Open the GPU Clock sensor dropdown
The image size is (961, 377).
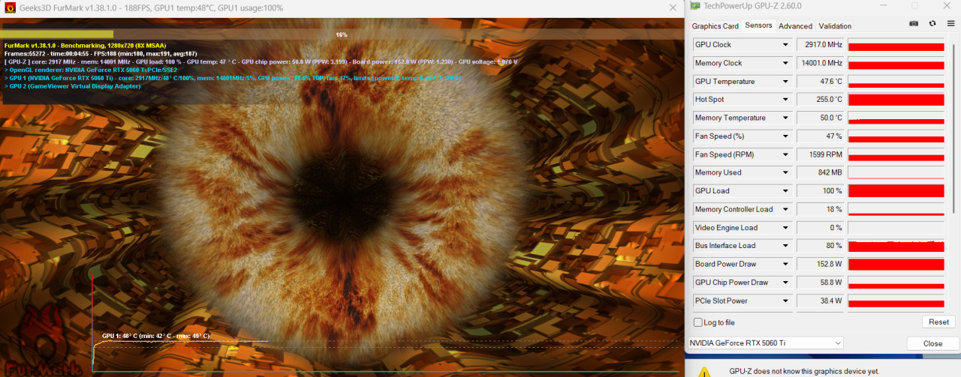coord(786,45)
